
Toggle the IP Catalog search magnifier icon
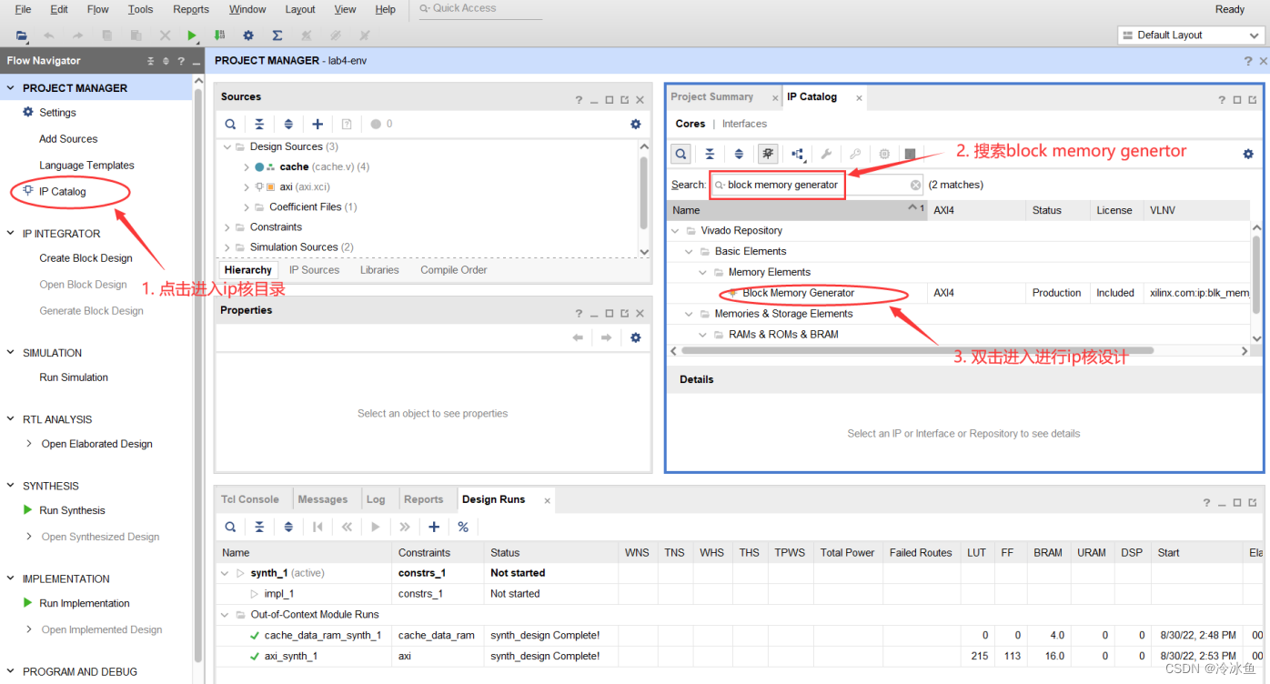click(x=680, y=154)
